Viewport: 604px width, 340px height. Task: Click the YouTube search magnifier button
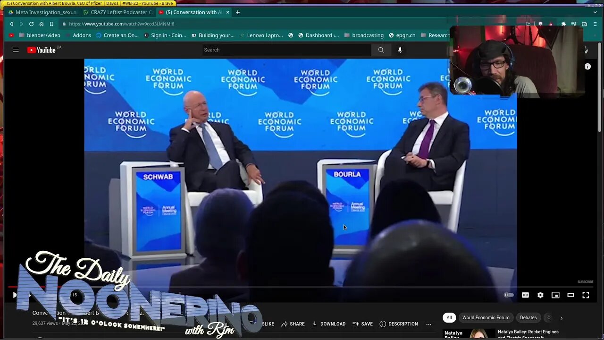pos(381,50)
